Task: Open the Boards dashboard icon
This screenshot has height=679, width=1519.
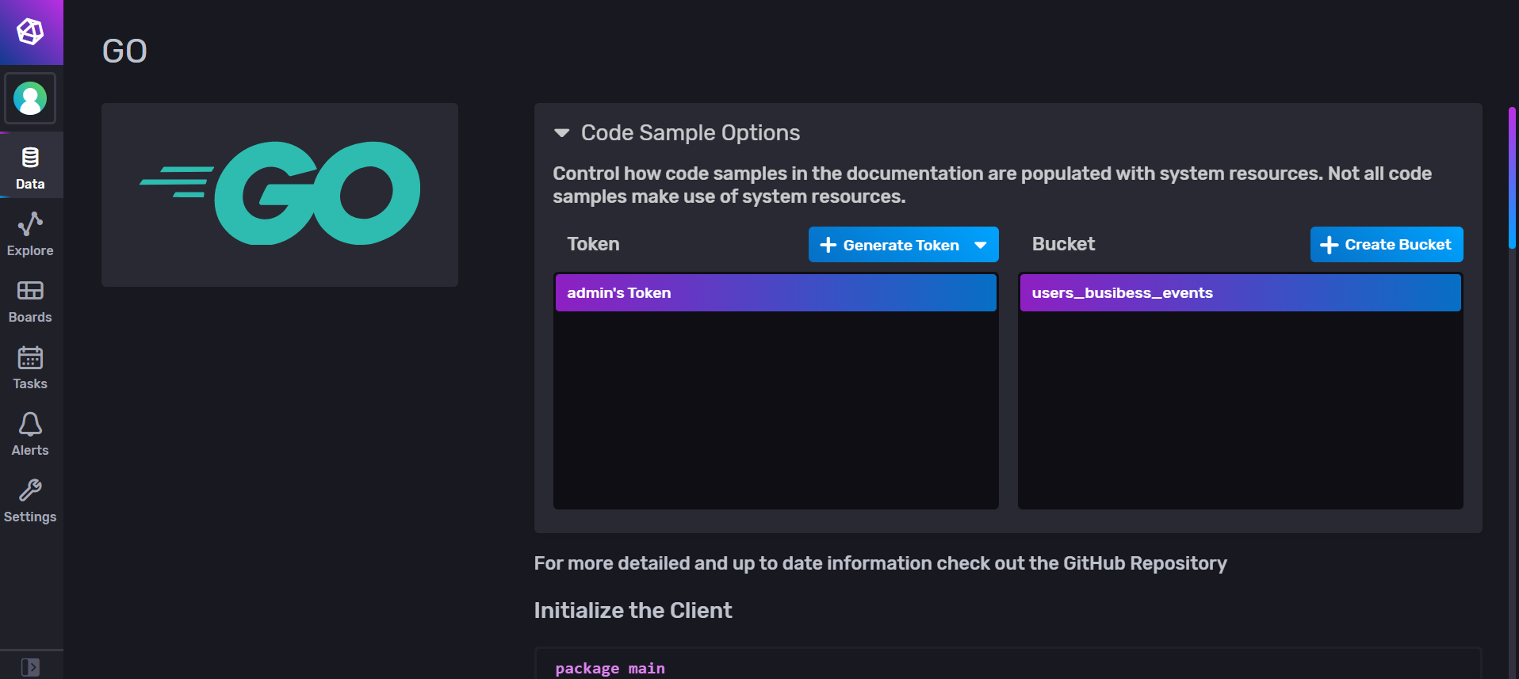Action: (30, 291)
